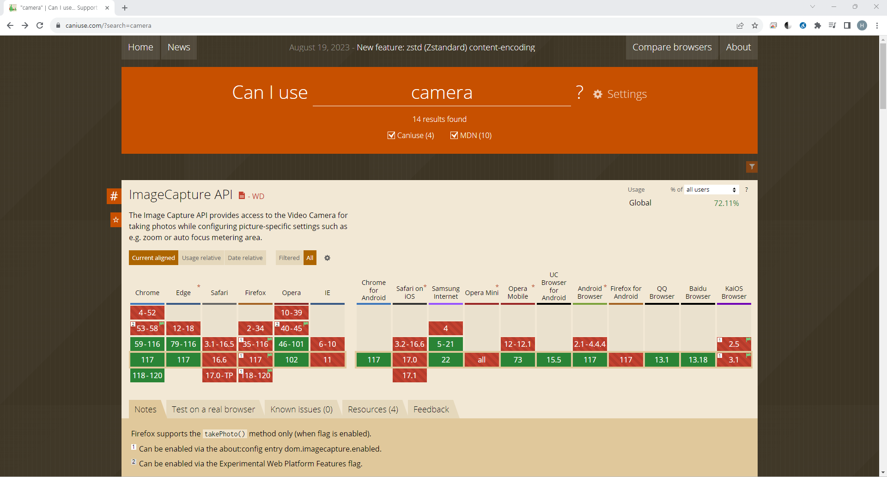Bookmark this page with the star icon
The height and width of the screenshot is (477, 887).
pyautogui.click(x=755, y=25)
